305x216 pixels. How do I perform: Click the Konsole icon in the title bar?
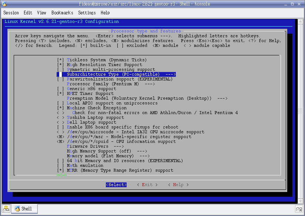click(4, 4)
